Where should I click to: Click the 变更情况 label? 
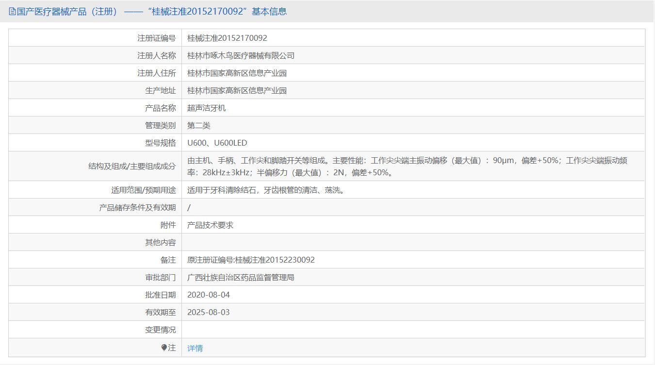[160, 330]
